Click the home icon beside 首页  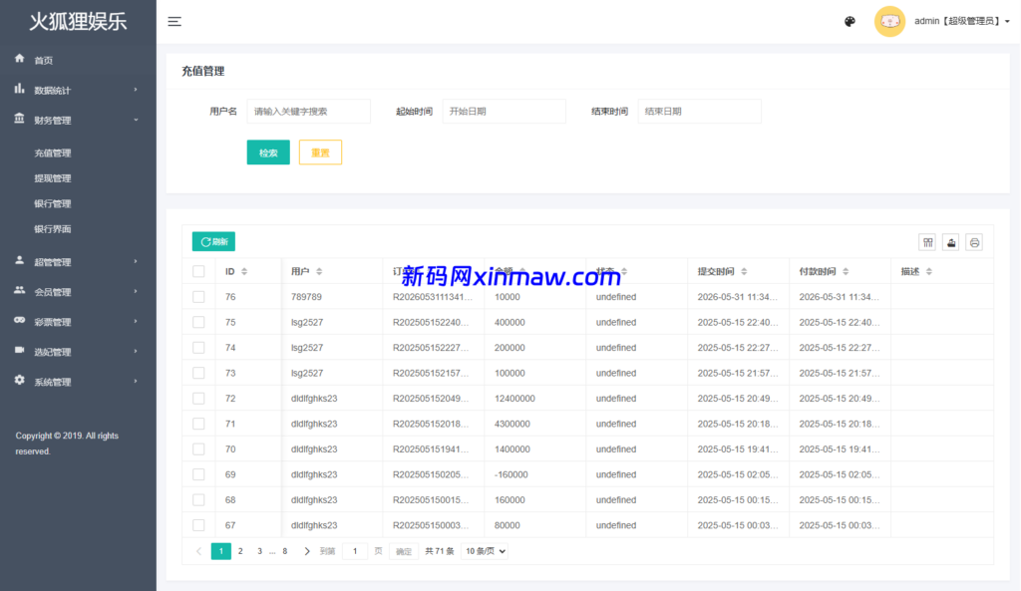tap(20, 59)
